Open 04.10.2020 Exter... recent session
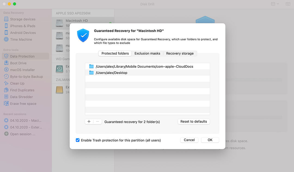Viewport: 294px width, 172px height. [26, 127]
